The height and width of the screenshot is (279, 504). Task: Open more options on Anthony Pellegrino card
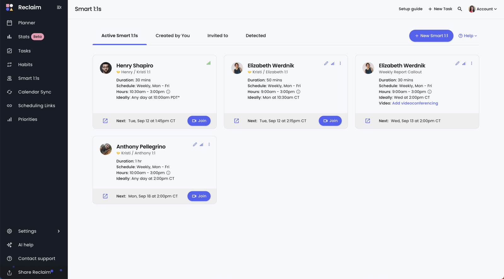click(x=209, y=144)
